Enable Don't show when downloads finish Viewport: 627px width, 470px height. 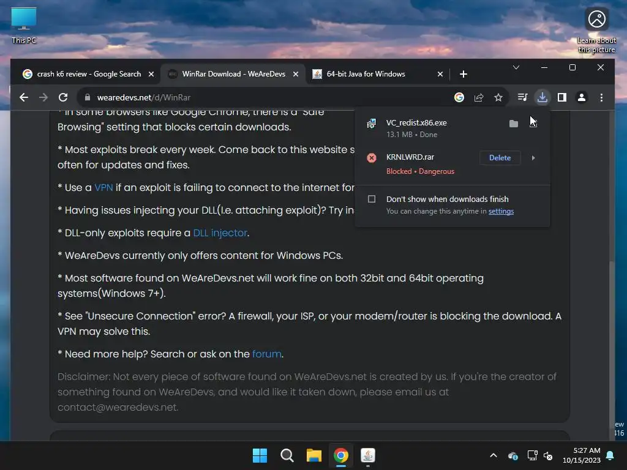click(372, 199)
